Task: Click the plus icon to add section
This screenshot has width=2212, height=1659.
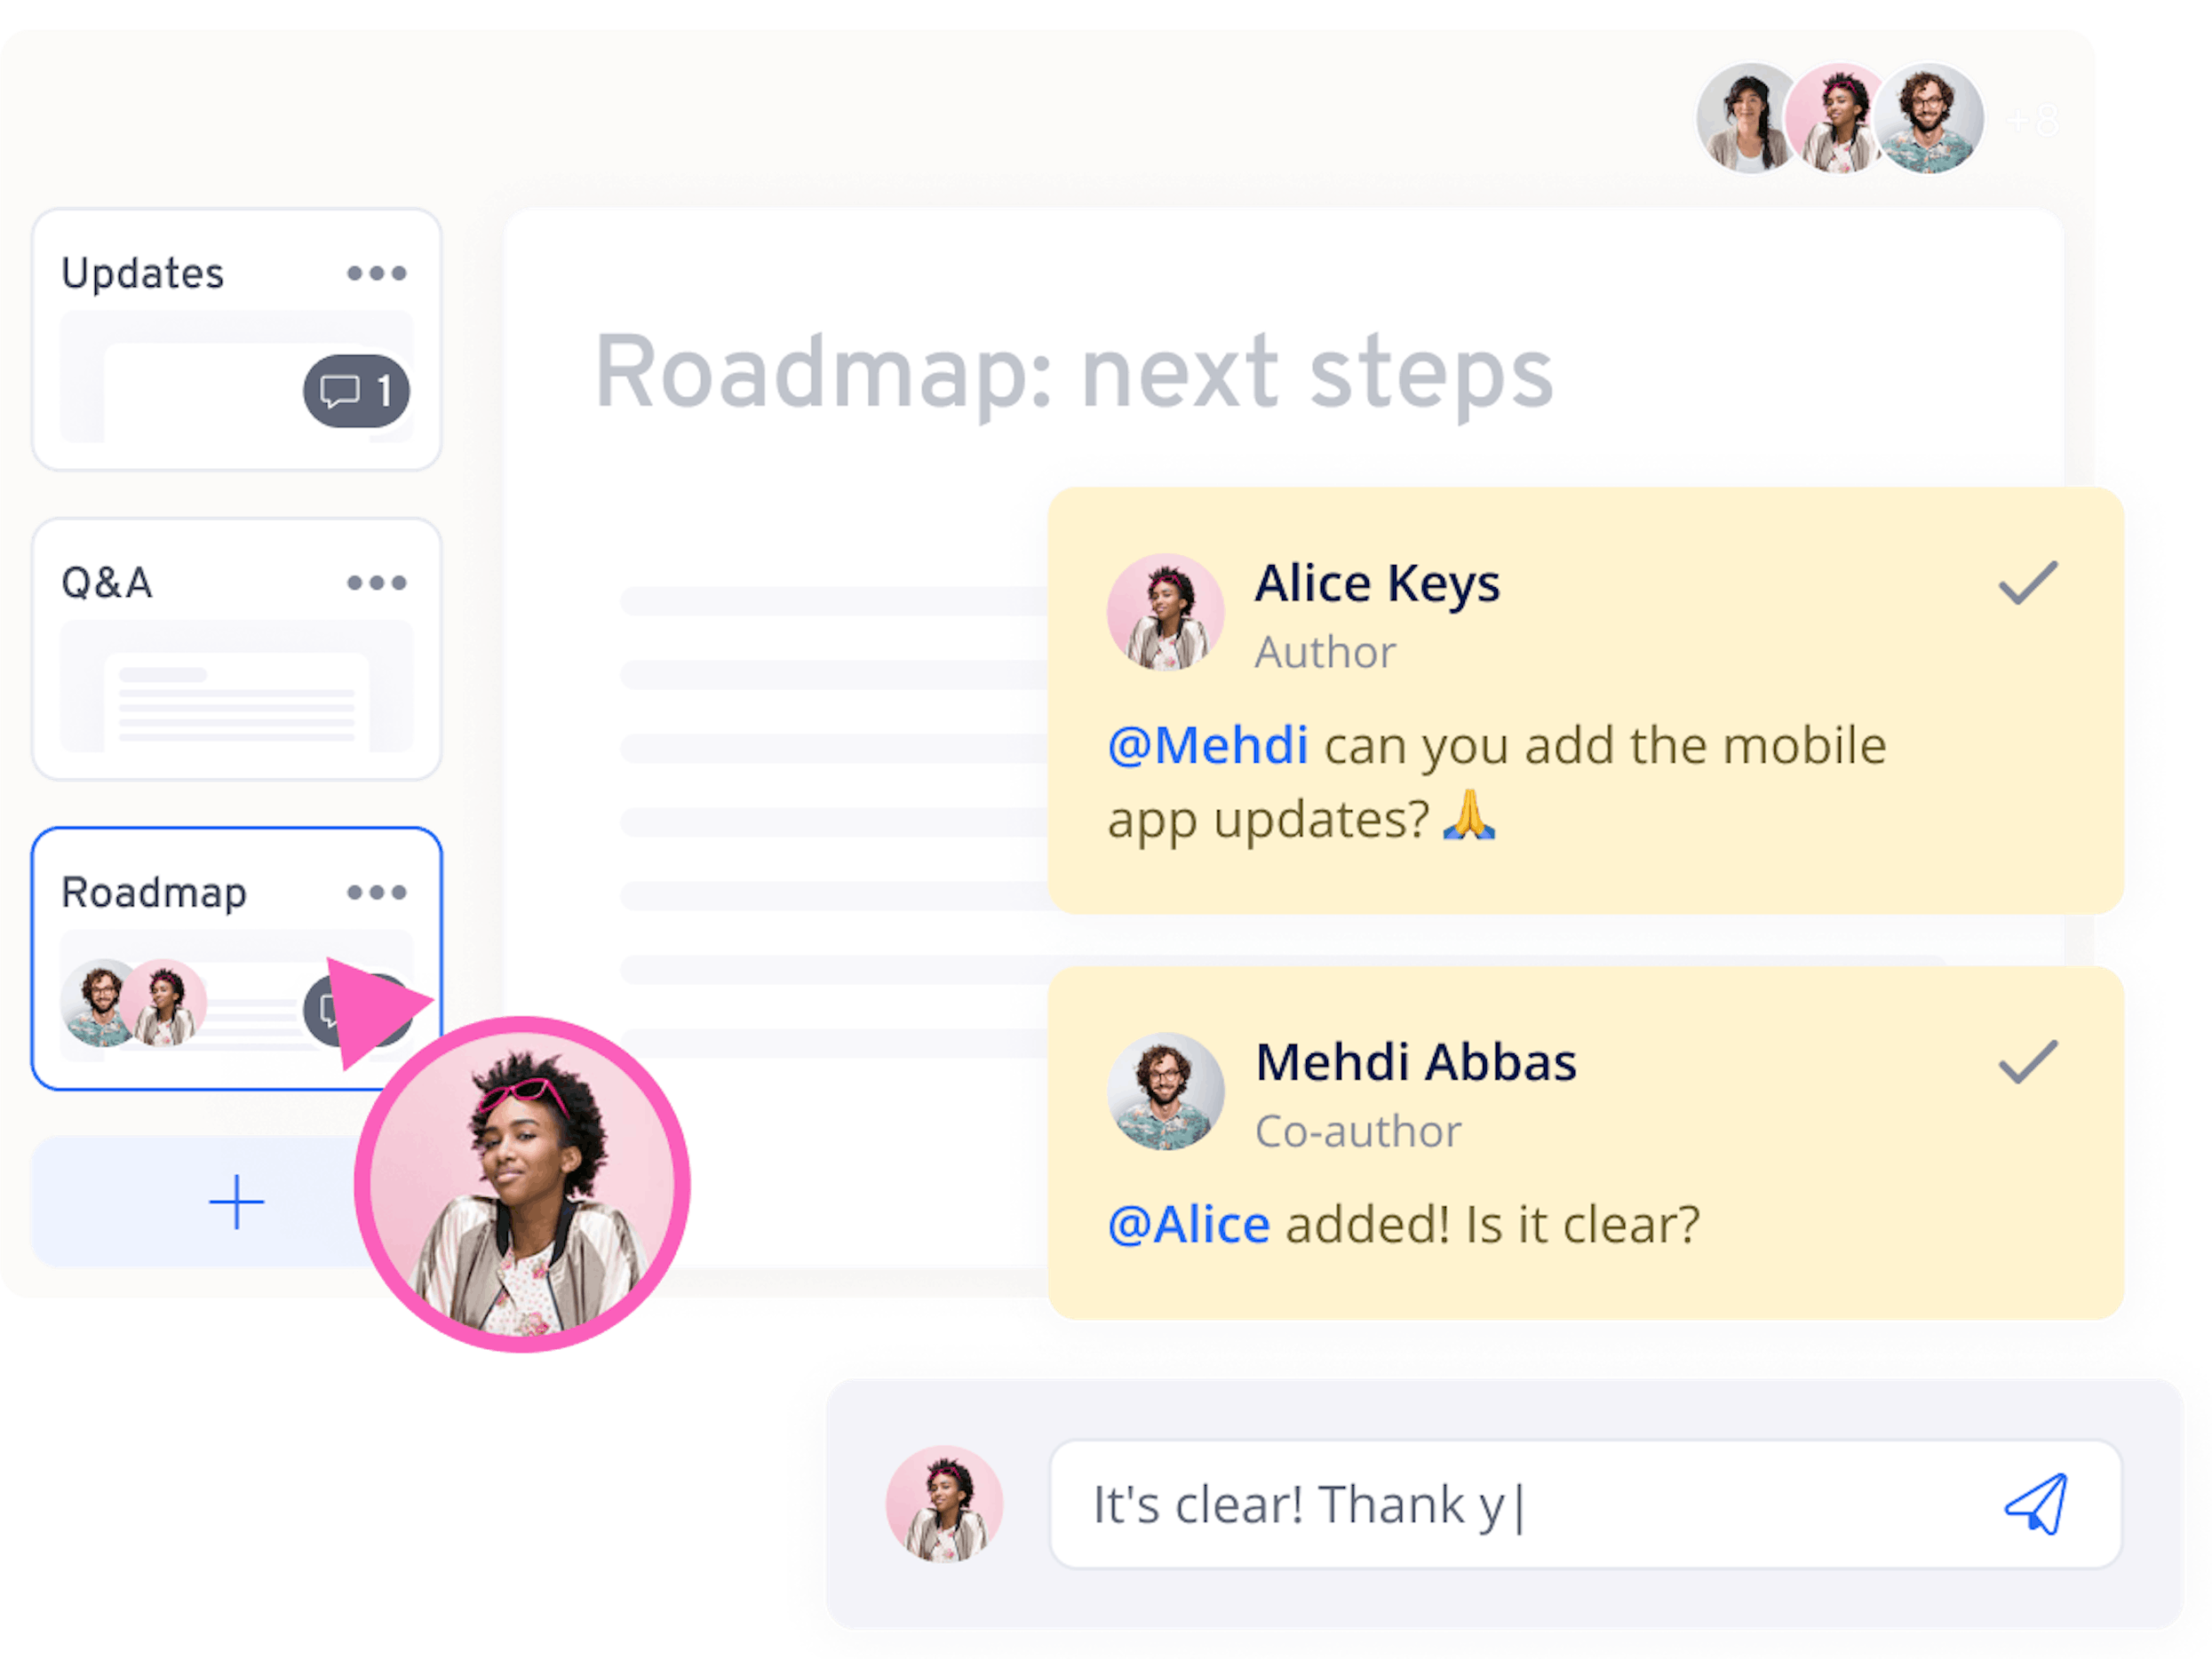Action: [236, 1202]
